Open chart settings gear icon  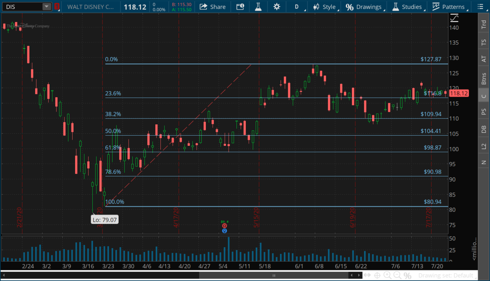tap(277, 7)
